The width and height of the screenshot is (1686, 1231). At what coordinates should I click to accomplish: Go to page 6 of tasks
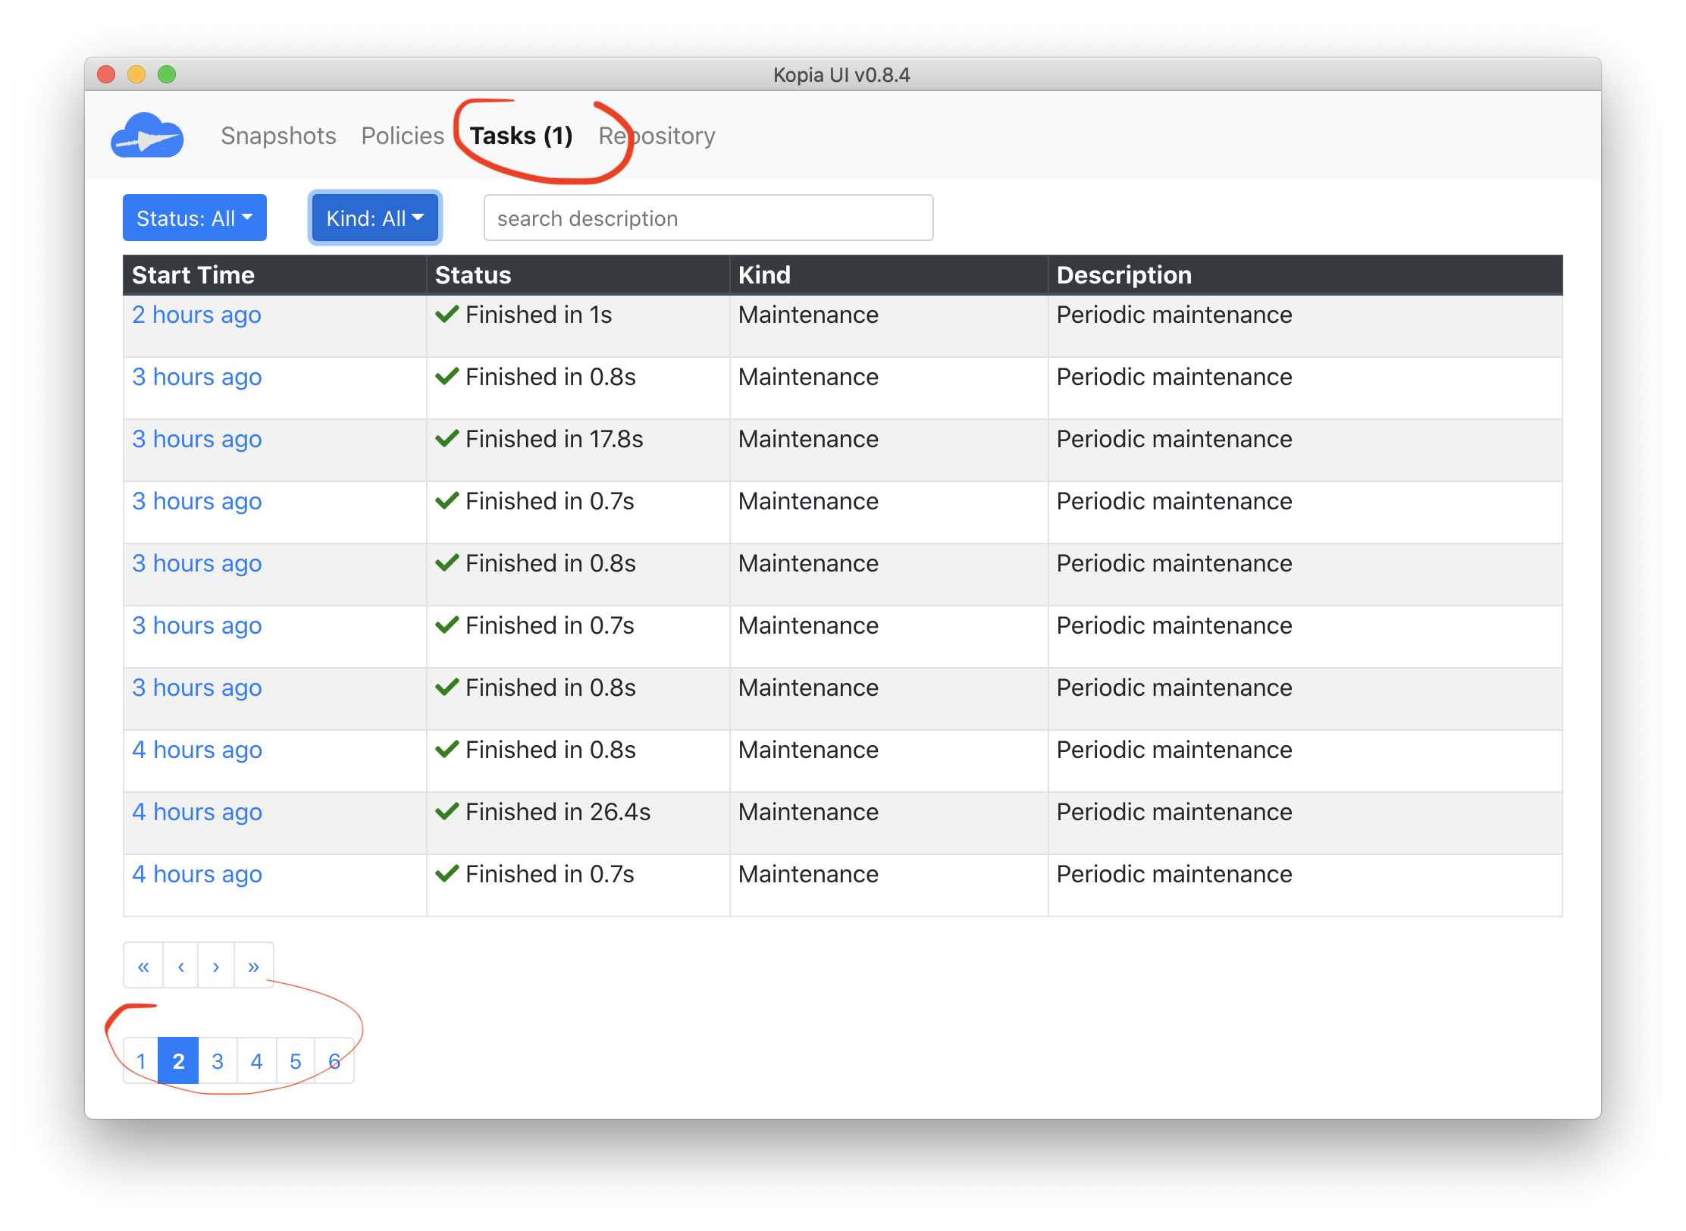334,1061
